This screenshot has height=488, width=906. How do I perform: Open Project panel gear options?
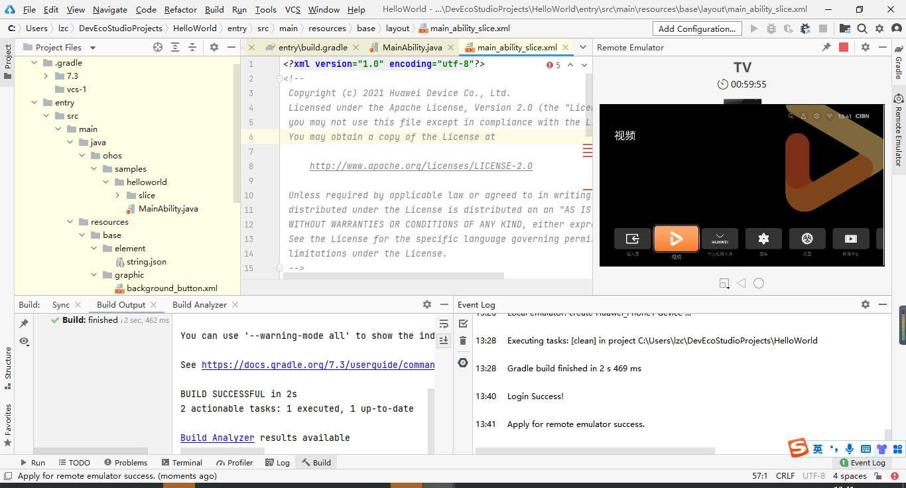click(x=214, y=47)
